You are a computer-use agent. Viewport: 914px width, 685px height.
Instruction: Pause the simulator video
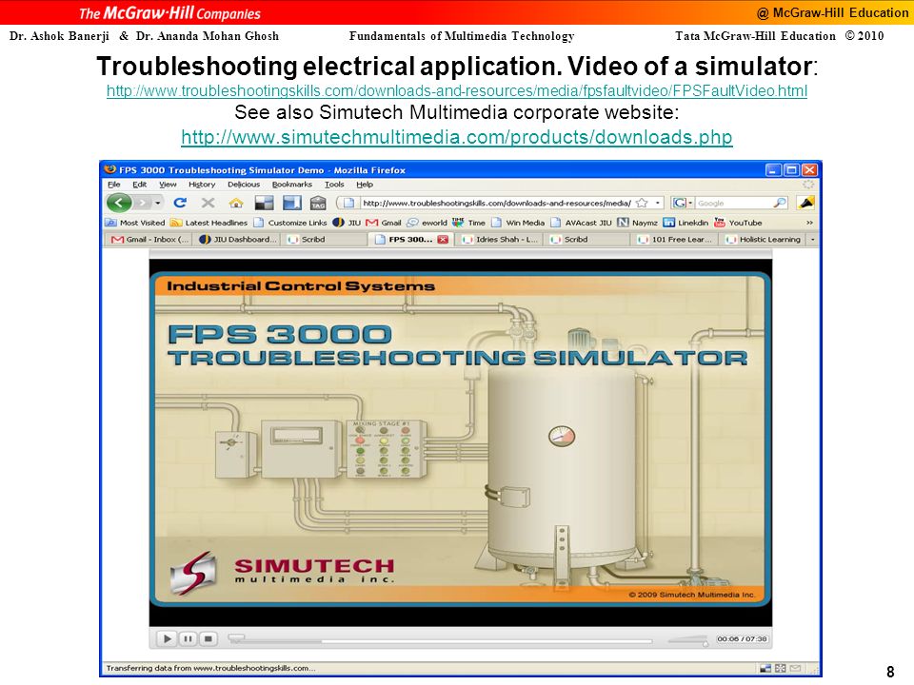(x=188, y=639)
